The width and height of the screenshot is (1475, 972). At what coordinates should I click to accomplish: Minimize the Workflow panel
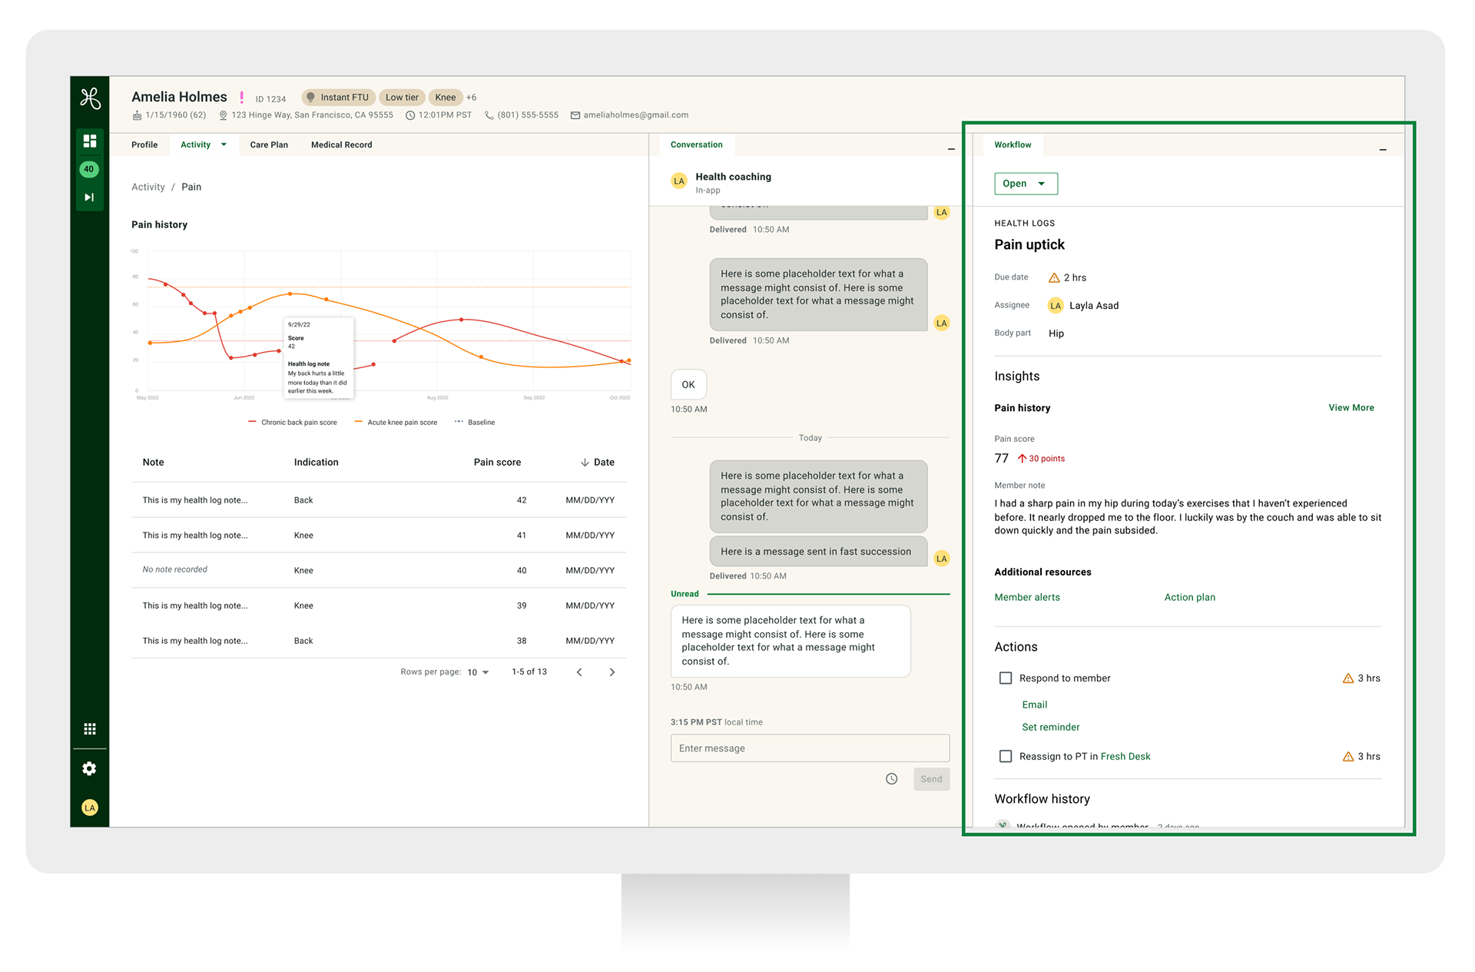(x=1383, y=150)
